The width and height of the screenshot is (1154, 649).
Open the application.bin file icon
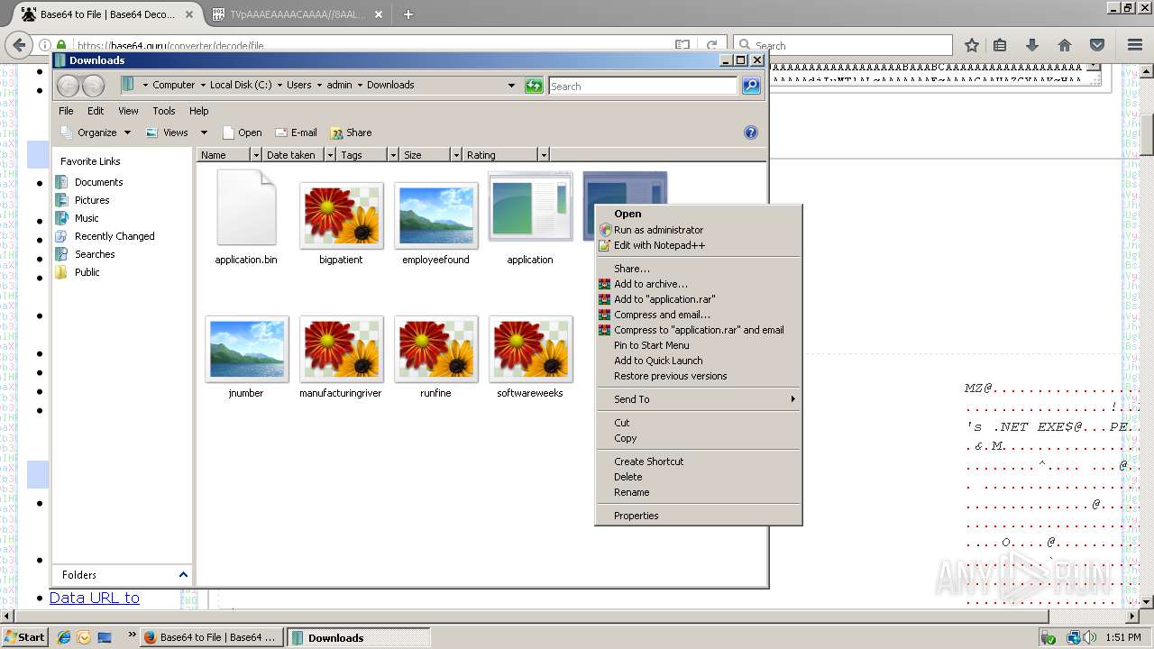(246, 207)
